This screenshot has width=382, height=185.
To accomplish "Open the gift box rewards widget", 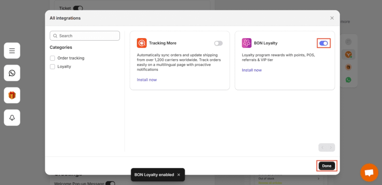I will coord(12,95).
